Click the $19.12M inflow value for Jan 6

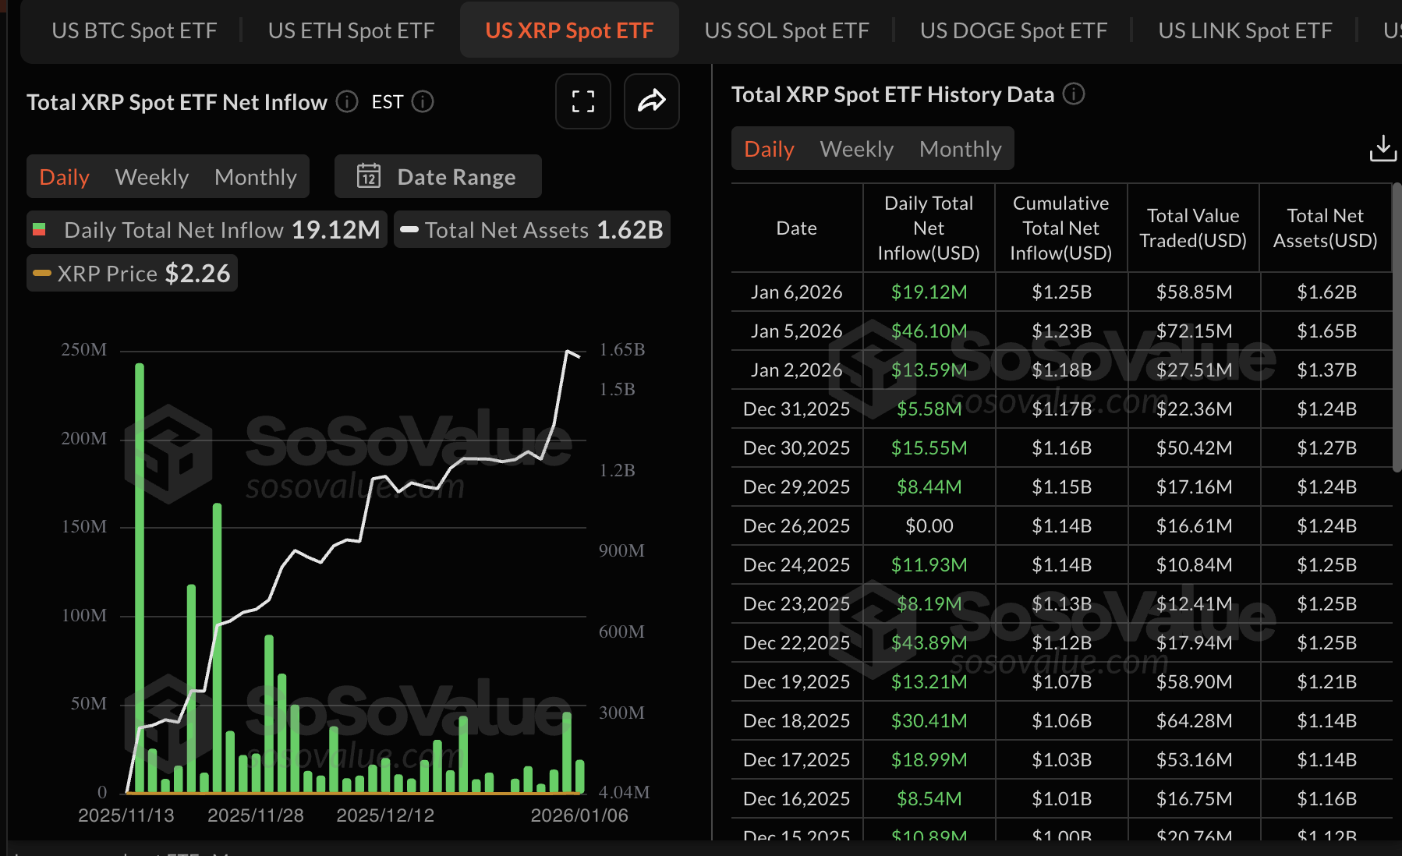pyautogui.click(x=928, y=291)
